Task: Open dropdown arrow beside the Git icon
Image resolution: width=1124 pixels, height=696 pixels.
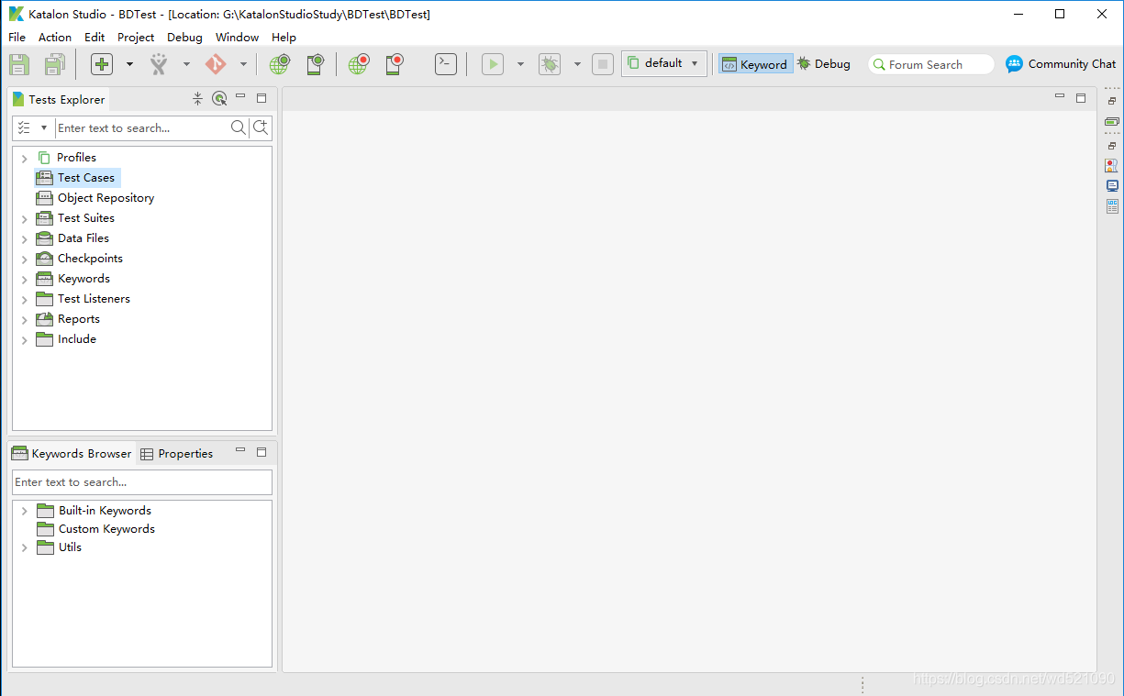Action: [243, 64]
